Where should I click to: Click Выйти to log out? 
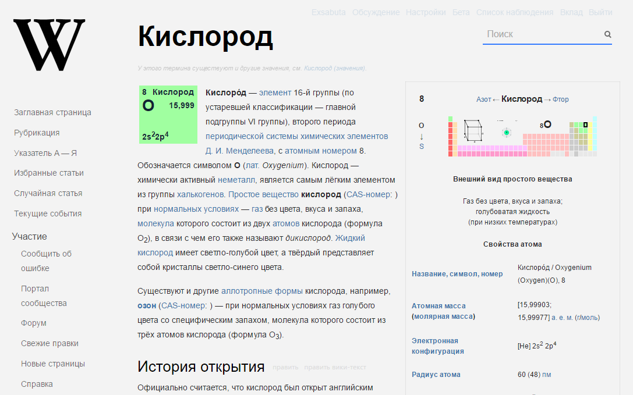pos(601,13)
